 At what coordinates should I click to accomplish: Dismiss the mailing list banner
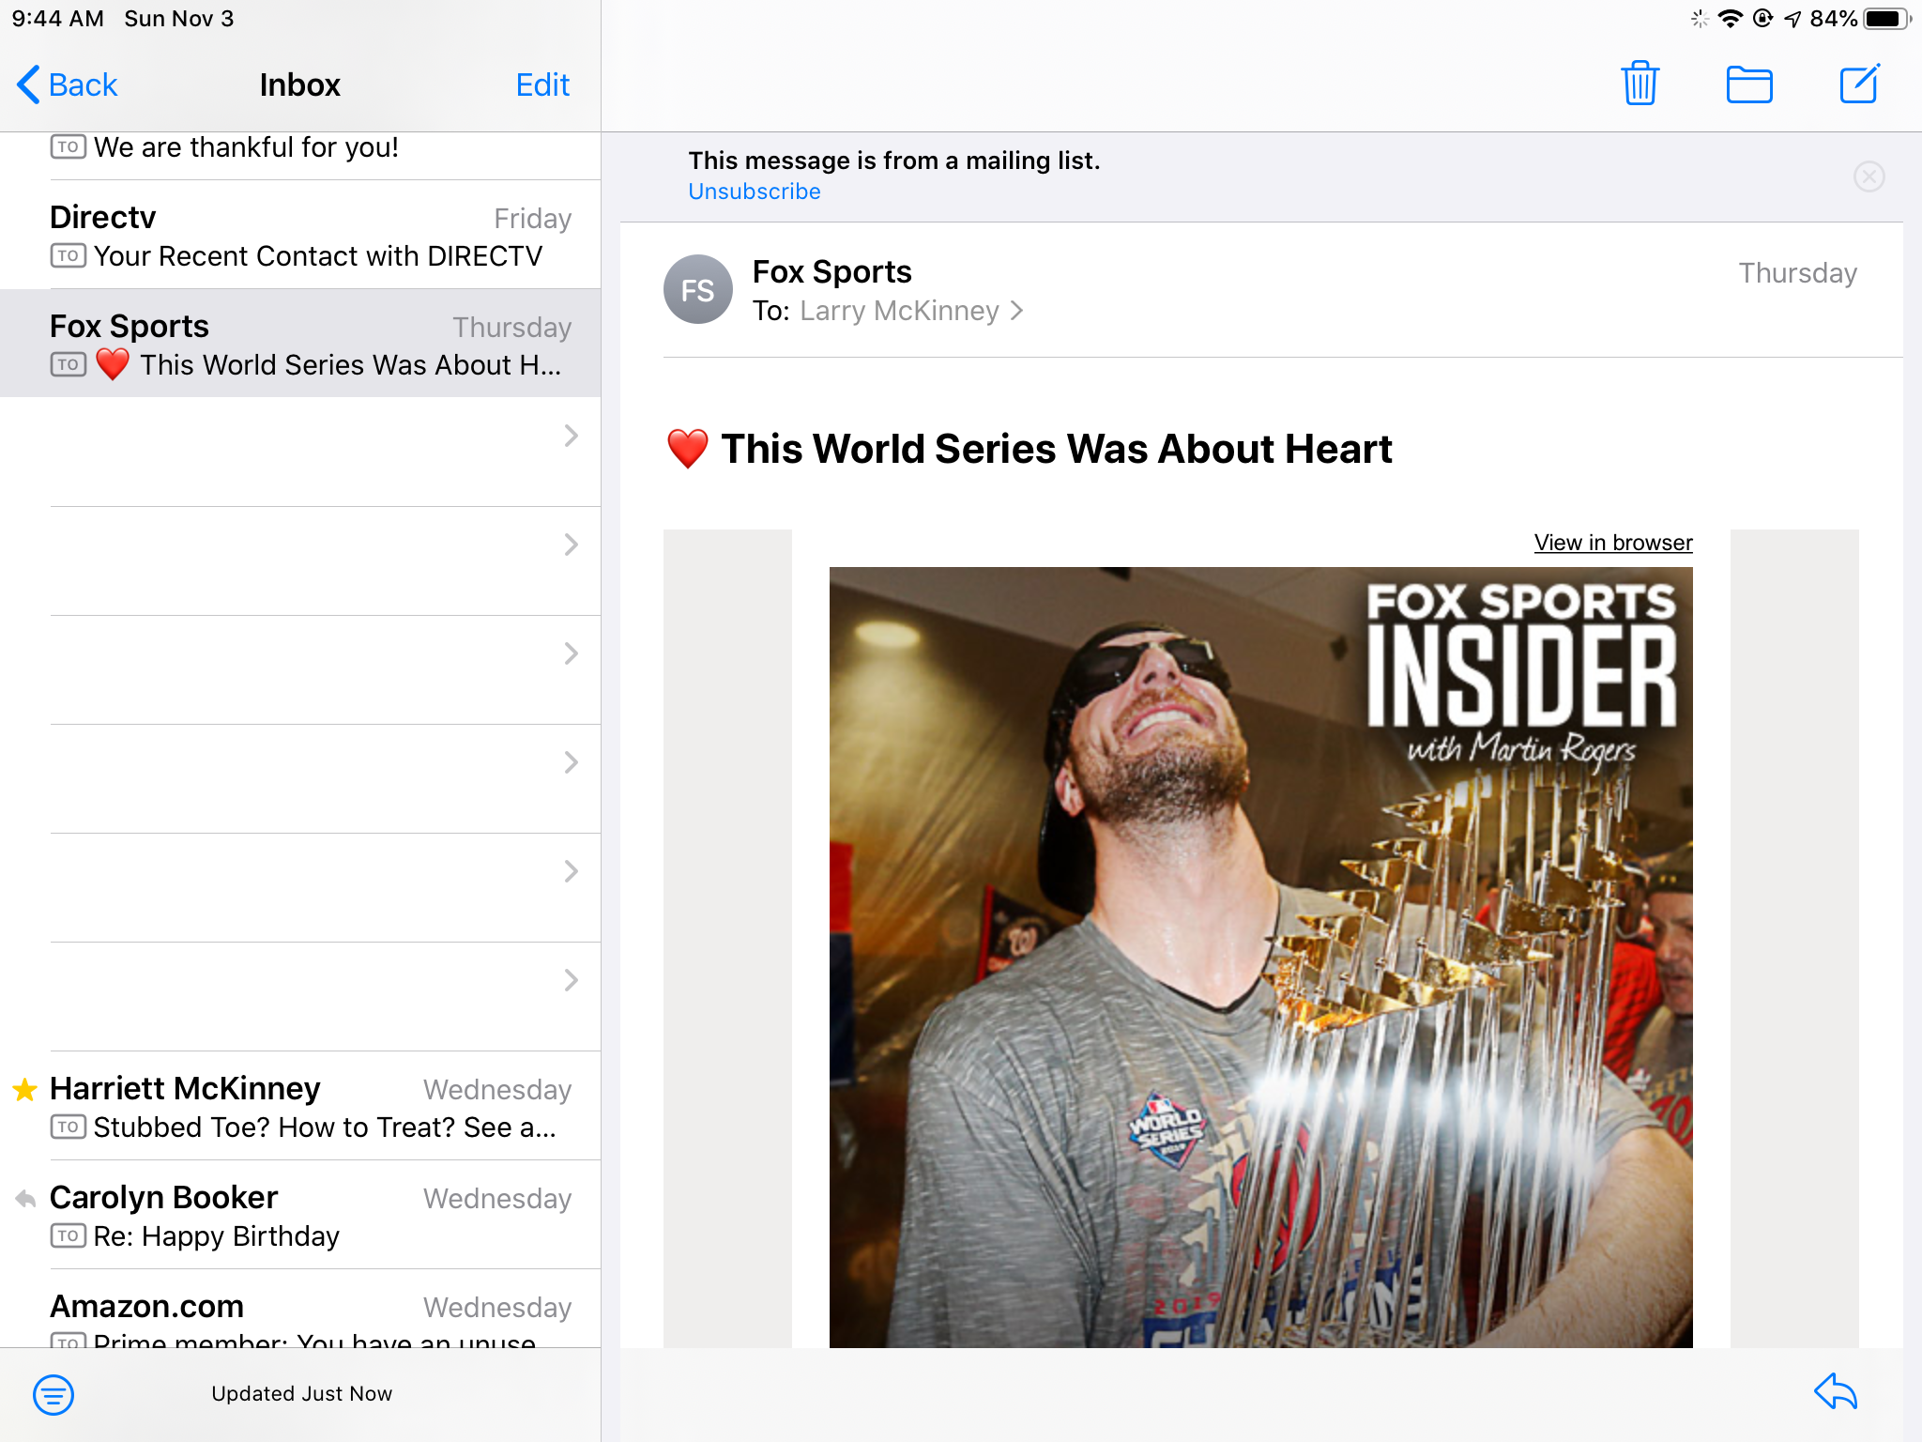pyautogui.click(x=1869, y=176)
